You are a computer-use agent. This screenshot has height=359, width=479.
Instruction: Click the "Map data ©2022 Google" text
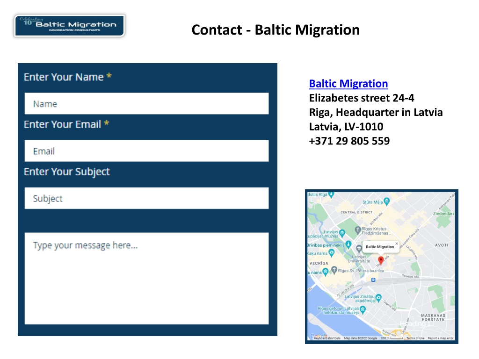click(x=361, y=338)
